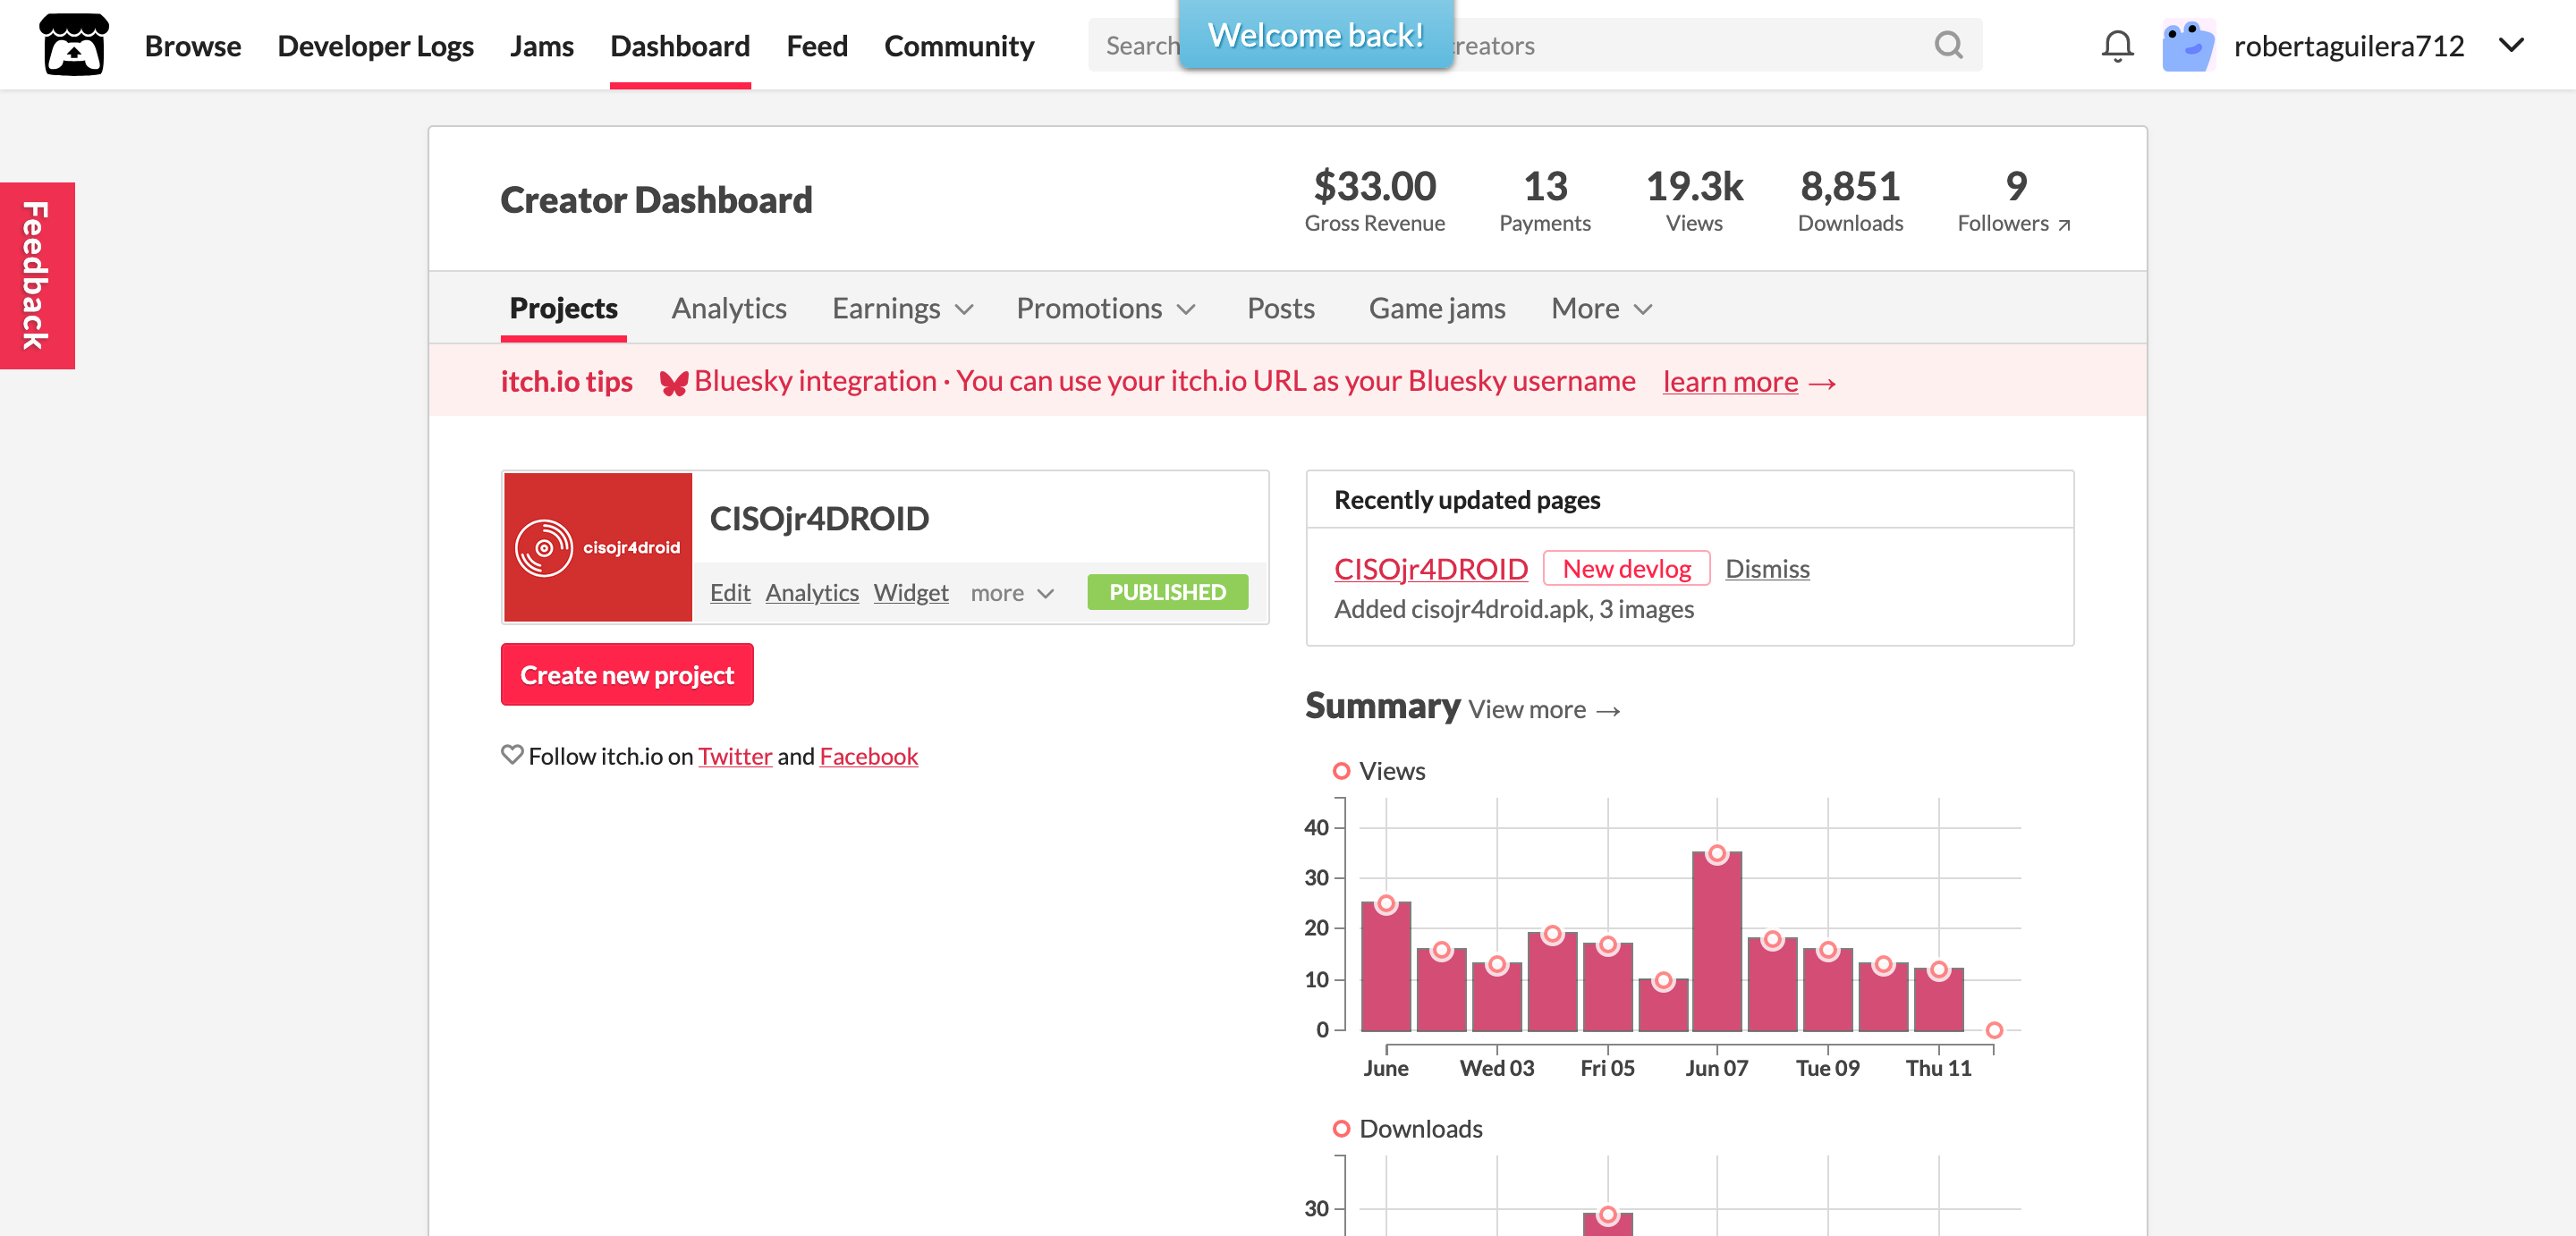This screenshot has width=2576, height=1236.
Task: Open the Followers external link arrow
Action: tap(2064, 225)
